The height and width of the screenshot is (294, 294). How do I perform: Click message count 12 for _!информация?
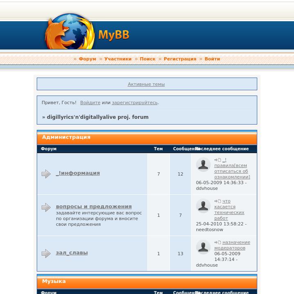(x=180, y=174)
